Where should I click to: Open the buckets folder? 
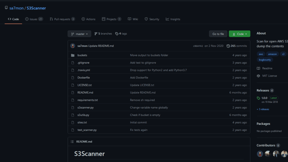click(82, 55)
